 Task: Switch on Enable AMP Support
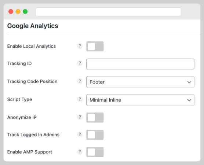tap(95, 152)
